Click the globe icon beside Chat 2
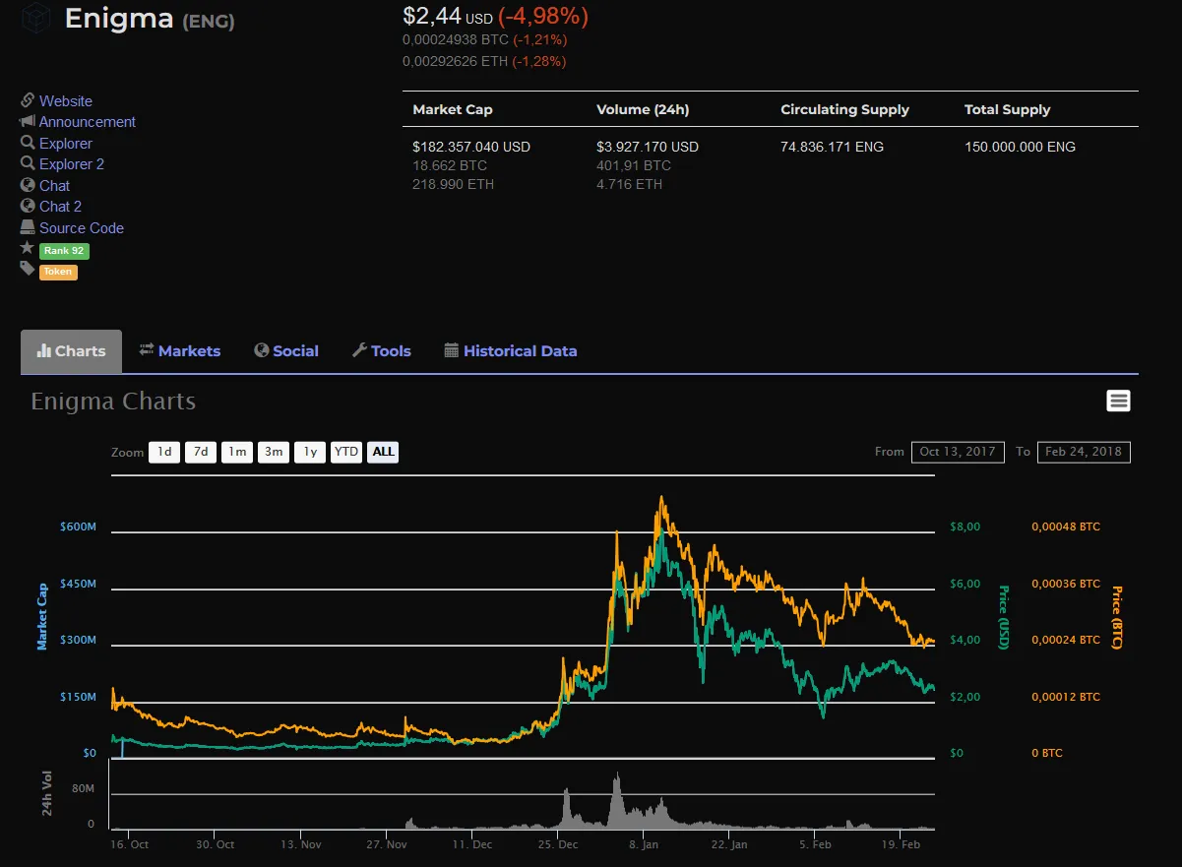Viewport: 1182px width, 867px height. (28, 206)
